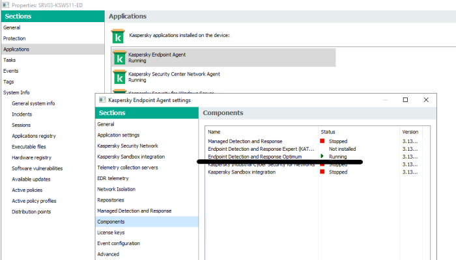This screenshot has height=260, width=456.
Task: Open Active policy profiles subsection
Action: tap(34, 201)
